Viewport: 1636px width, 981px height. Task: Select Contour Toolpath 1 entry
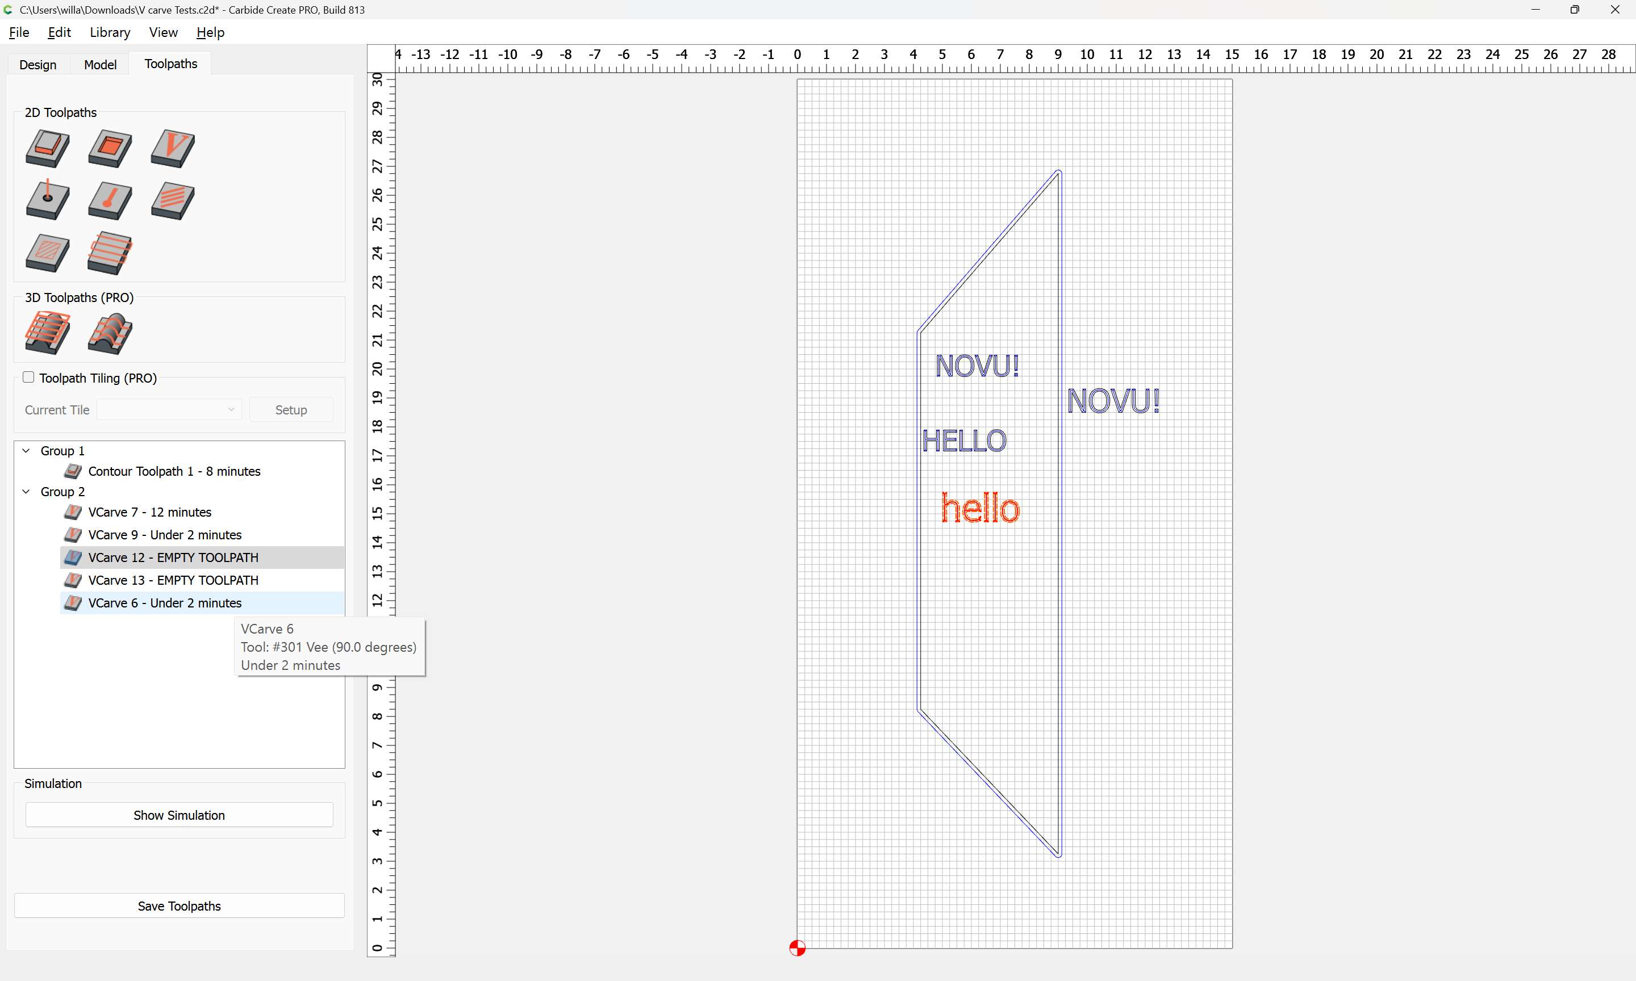tap(174, 471)
